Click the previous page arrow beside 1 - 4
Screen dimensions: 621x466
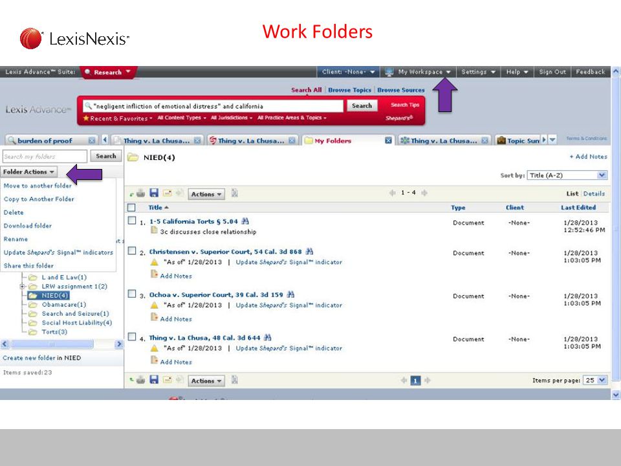(x=393, y=193)
